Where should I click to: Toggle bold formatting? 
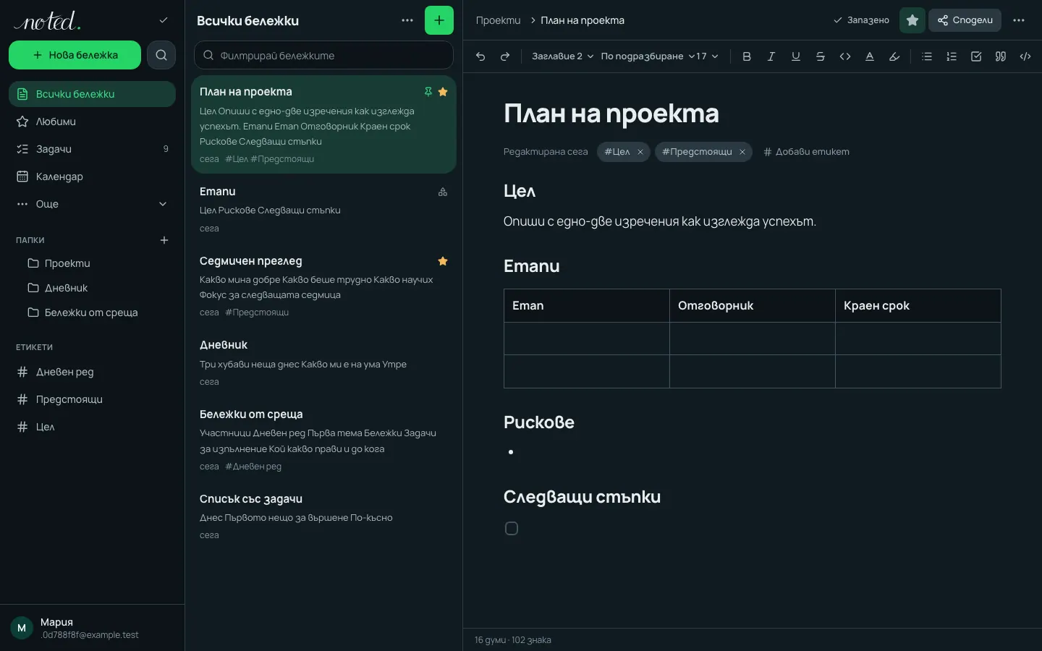[x=747, y=56]
